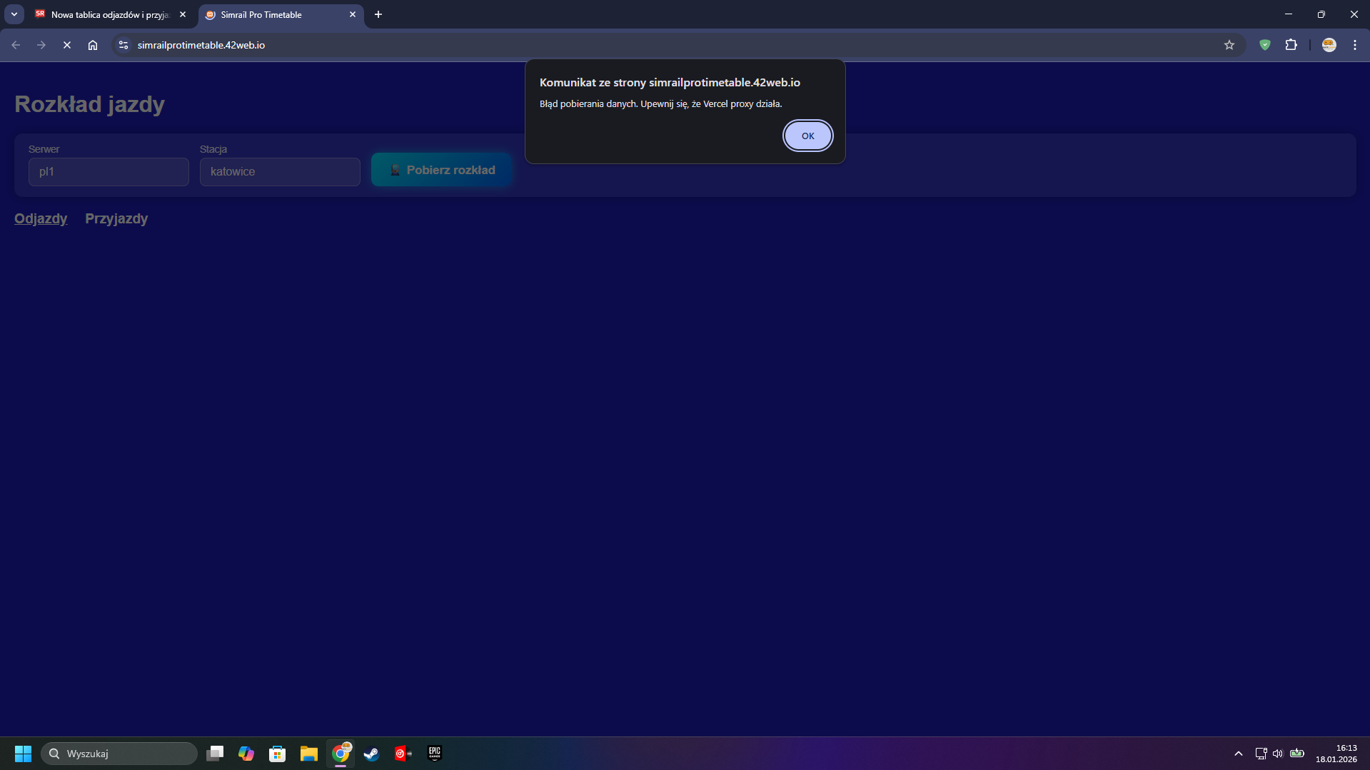Image resolution: width=1370 pixels, height=770 pixels.
Task: Go back to the previous page
Action: click(x=16, y=45)
